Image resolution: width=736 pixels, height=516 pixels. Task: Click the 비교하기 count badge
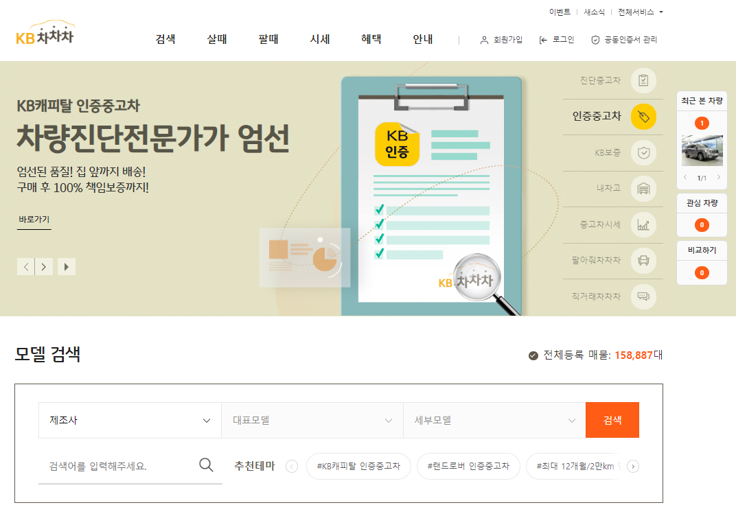(702, 272)
